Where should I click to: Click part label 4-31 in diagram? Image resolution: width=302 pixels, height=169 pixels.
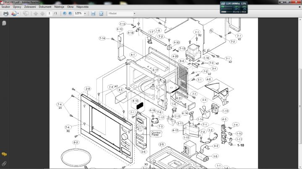coord(179,98)
